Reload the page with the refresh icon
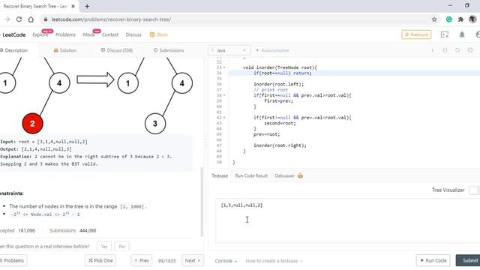Viewport: 480px width, 270px height. tap(19, 19)
